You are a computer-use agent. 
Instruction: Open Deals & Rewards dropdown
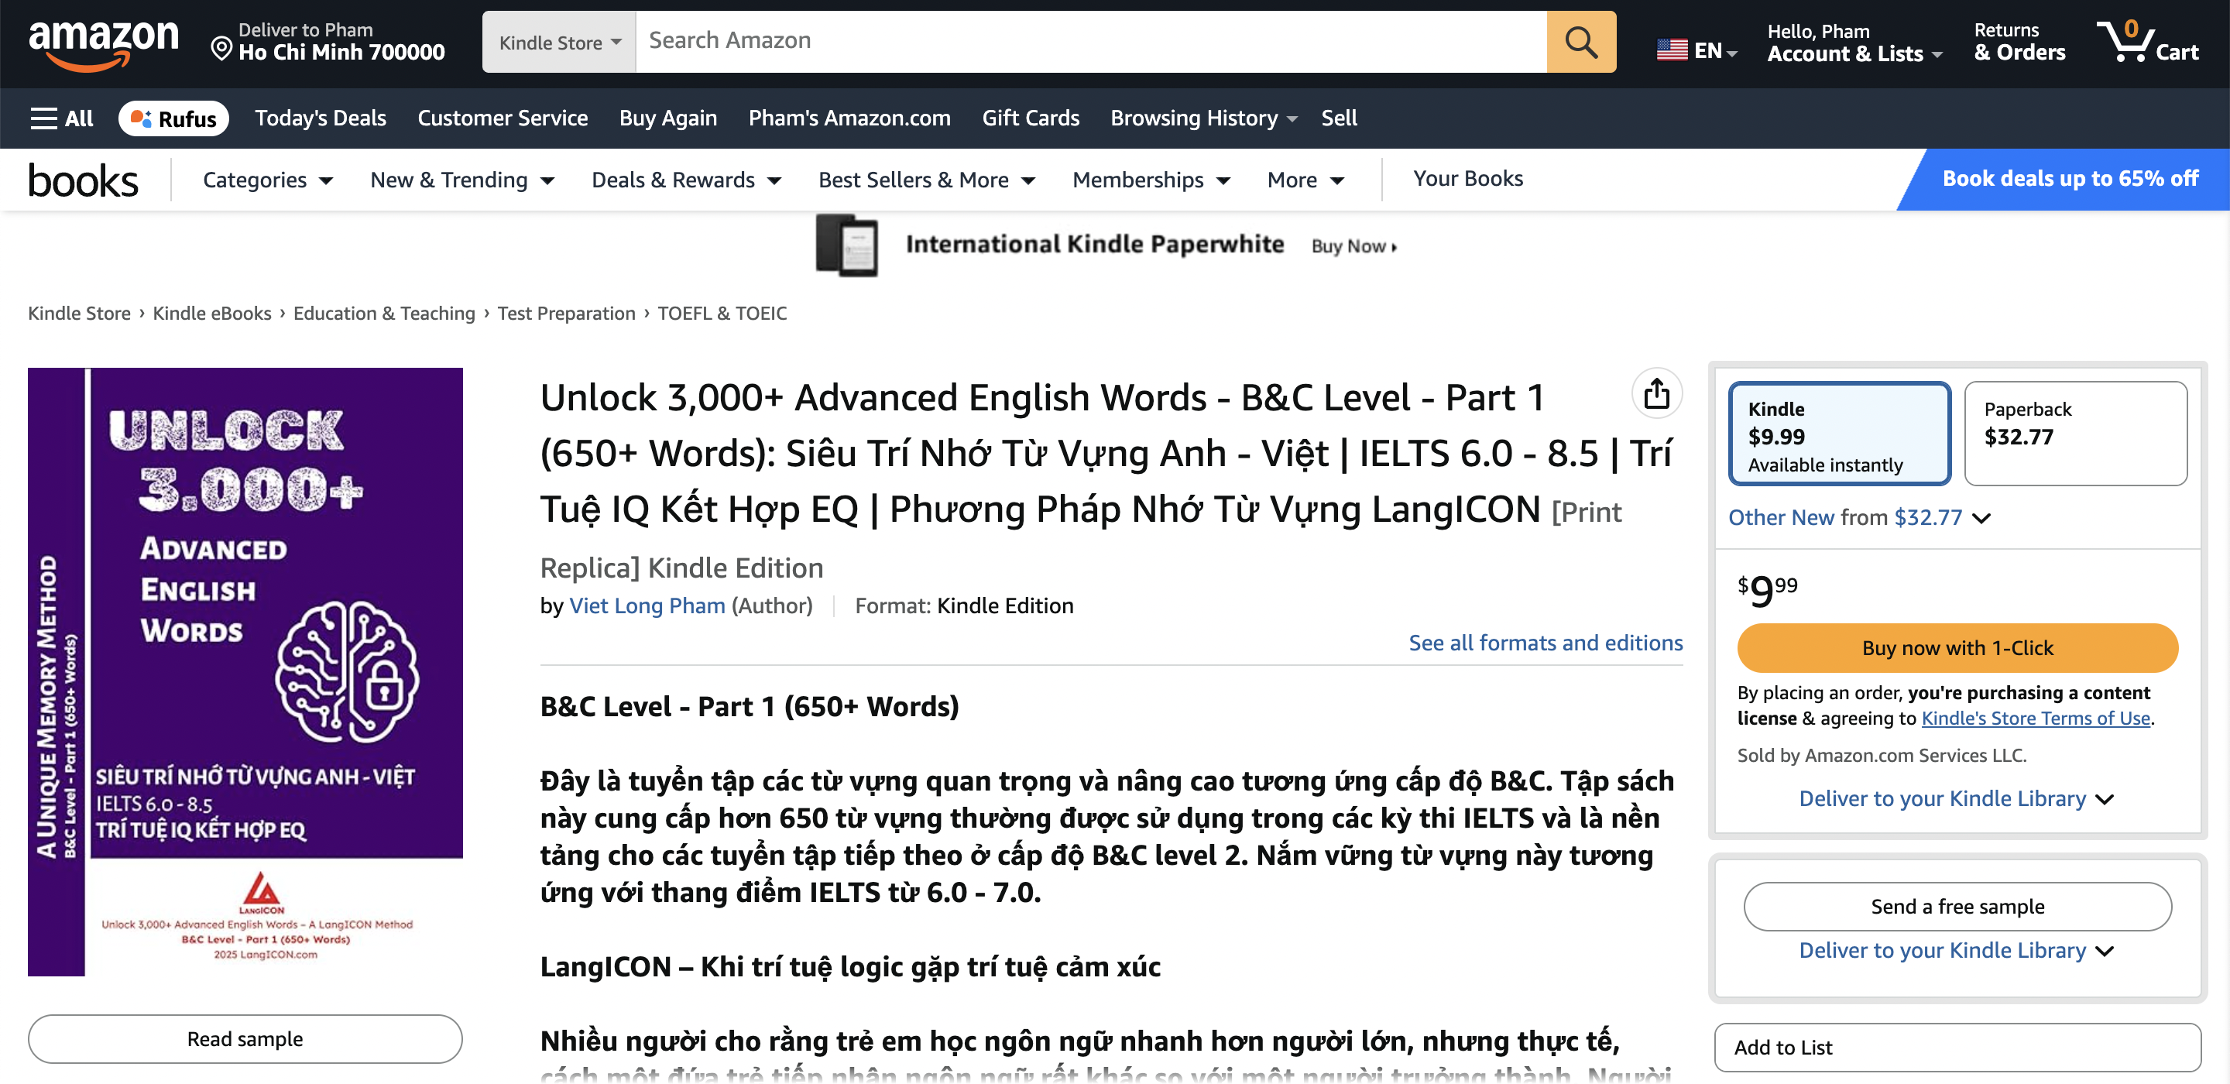coord(687,180)
